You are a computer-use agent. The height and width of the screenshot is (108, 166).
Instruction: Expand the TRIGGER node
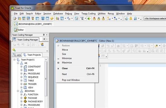click(x=21, y=84)
